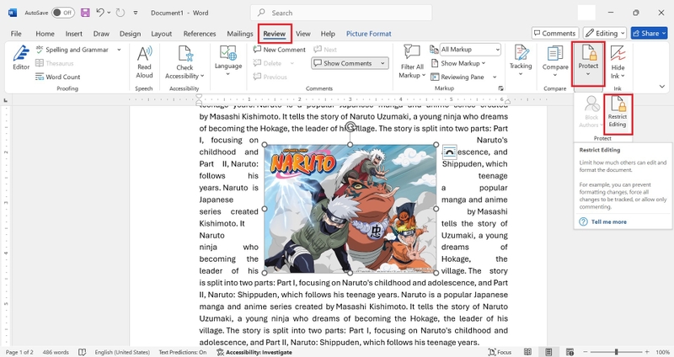Open the Editor proofing tool
Viewport: 674px width, 357px height.
click(x=20, y=57)
